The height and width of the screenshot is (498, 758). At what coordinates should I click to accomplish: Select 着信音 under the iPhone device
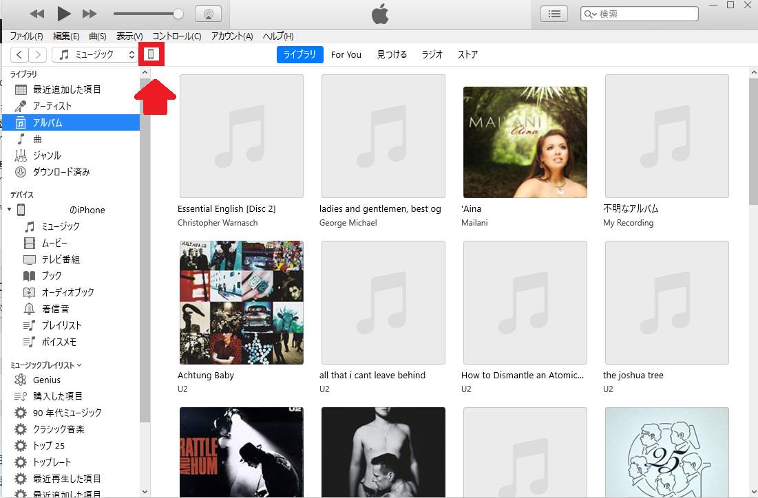pyautogui.click(x=55, y=309)
